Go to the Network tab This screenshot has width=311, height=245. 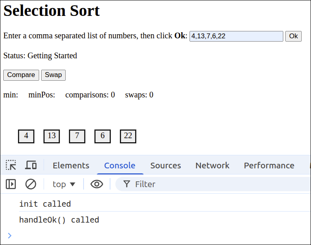[x=212, y=166]
